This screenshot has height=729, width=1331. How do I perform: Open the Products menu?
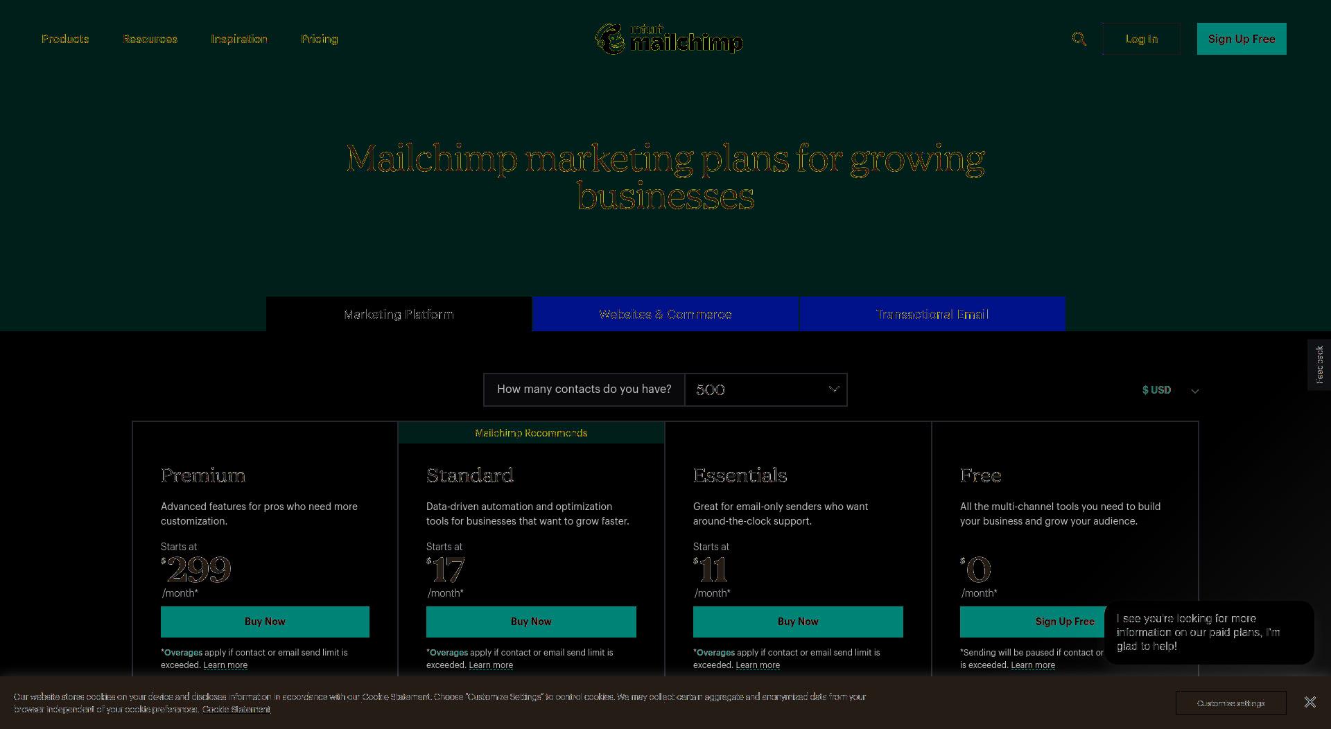(65, 39)
